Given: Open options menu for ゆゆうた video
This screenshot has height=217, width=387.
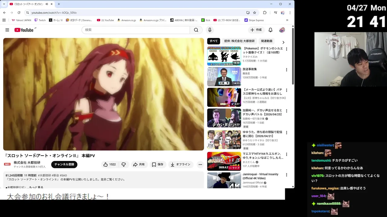Looking at the screenshot, I should [286, 133].
